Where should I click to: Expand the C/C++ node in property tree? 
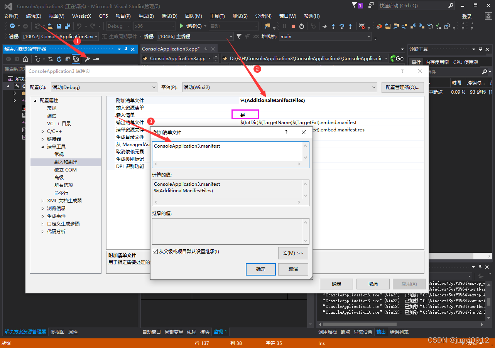tap(43, 131)
